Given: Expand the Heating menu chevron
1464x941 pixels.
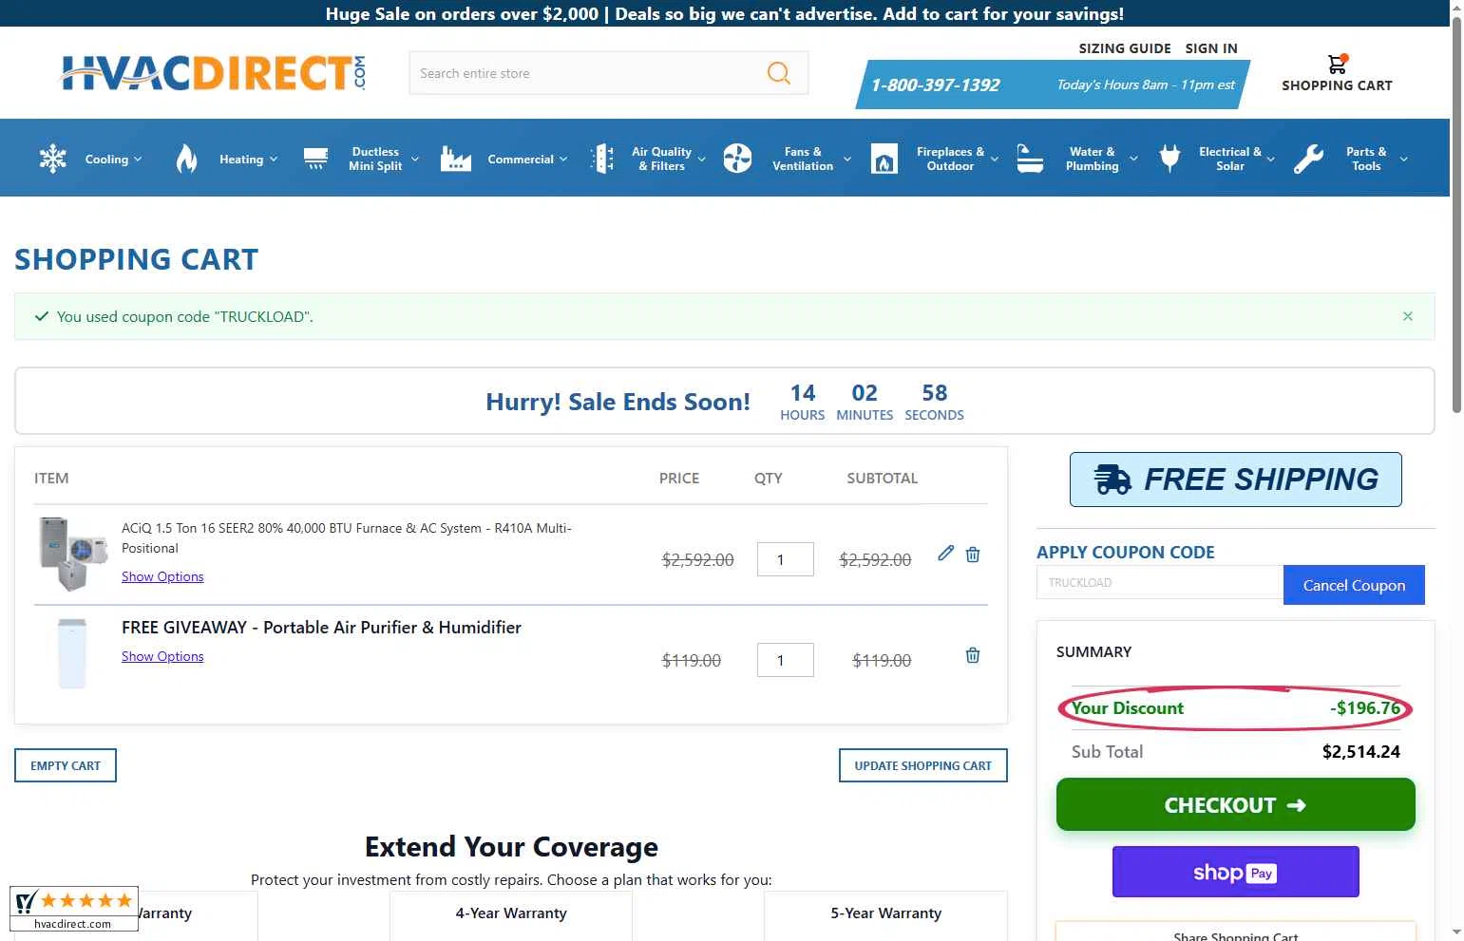Looking at the screenshot, I should (274, 160).
